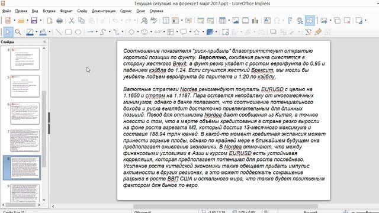Insert a chart using the bar chart icon
379x213 pixels.
(255, 21)
